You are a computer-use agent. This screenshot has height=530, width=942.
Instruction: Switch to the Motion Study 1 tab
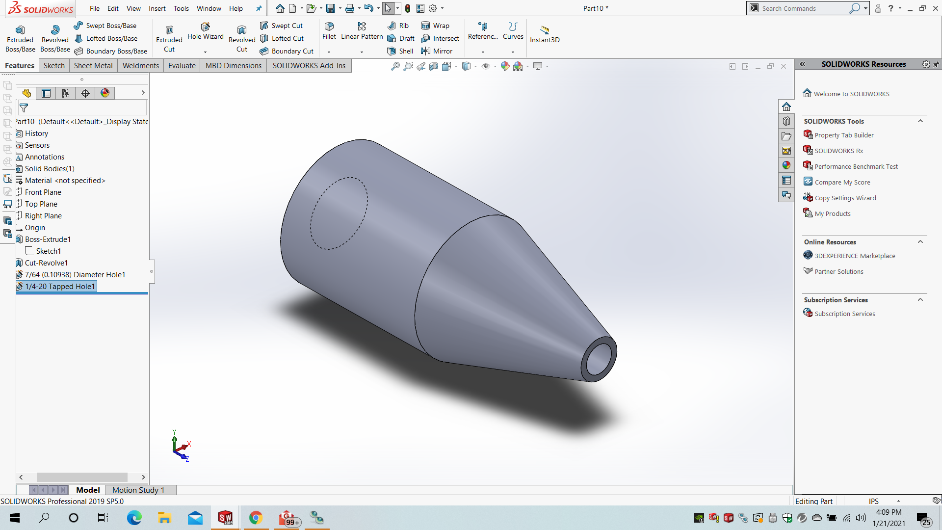(x=138, y=490)
